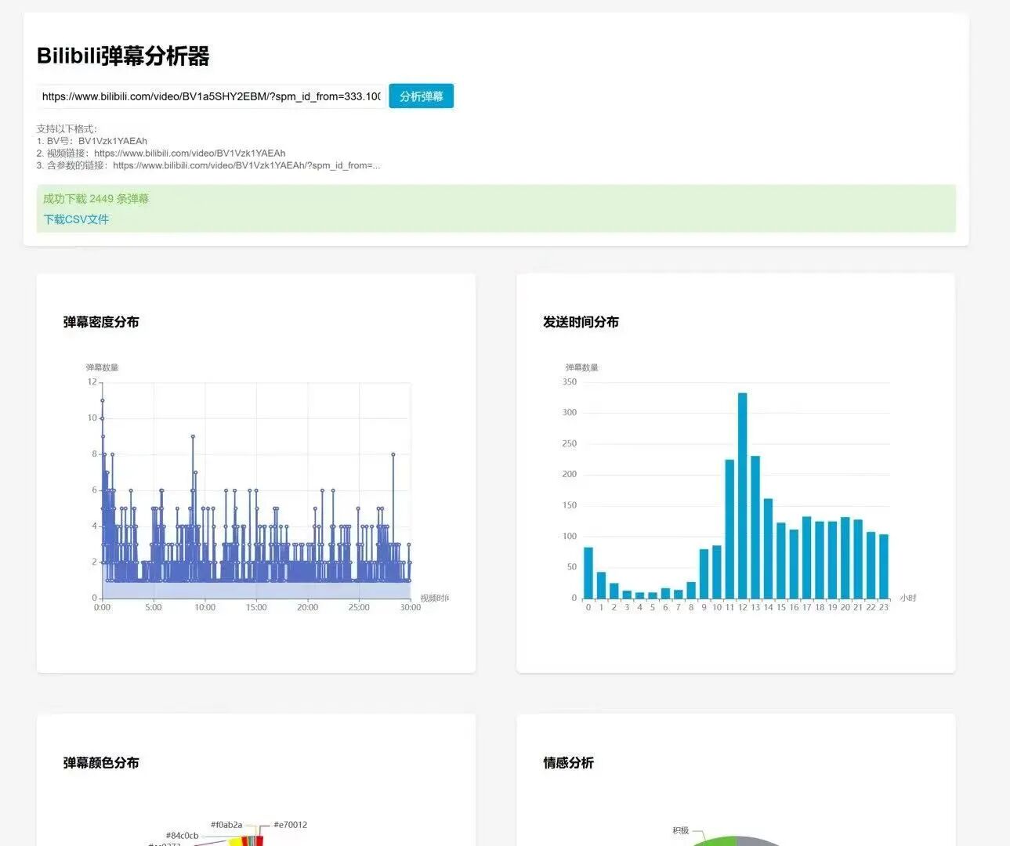Screen dimensions: 1010x846
Task: Click the yellow slice of color distribution pie
Action: [x=234, y=841]
